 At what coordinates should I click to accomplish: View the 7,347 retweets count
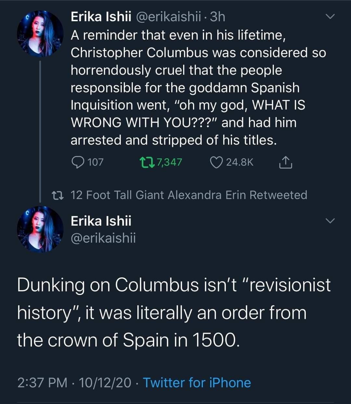[x=169, y=162]
